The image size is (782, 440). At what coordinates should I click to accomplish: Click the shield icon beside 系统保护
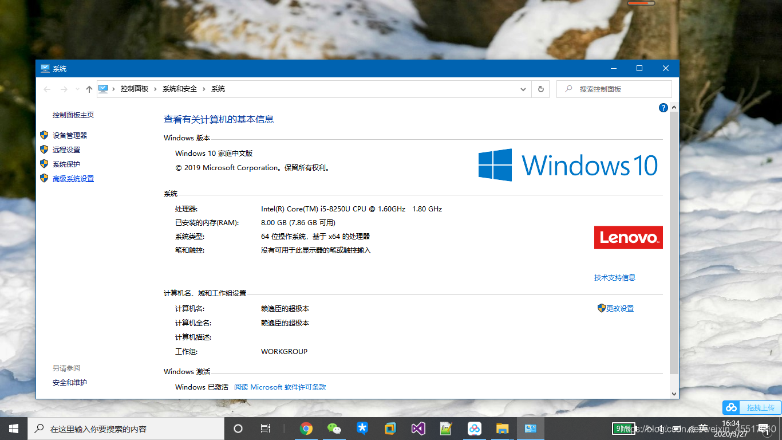(x=44, y=164)
